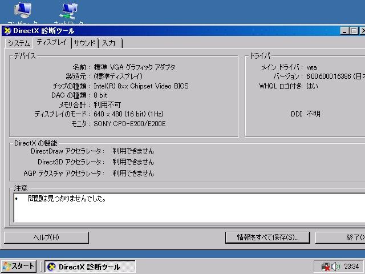Click the DirectX icon in the title bar

point(7,31)
